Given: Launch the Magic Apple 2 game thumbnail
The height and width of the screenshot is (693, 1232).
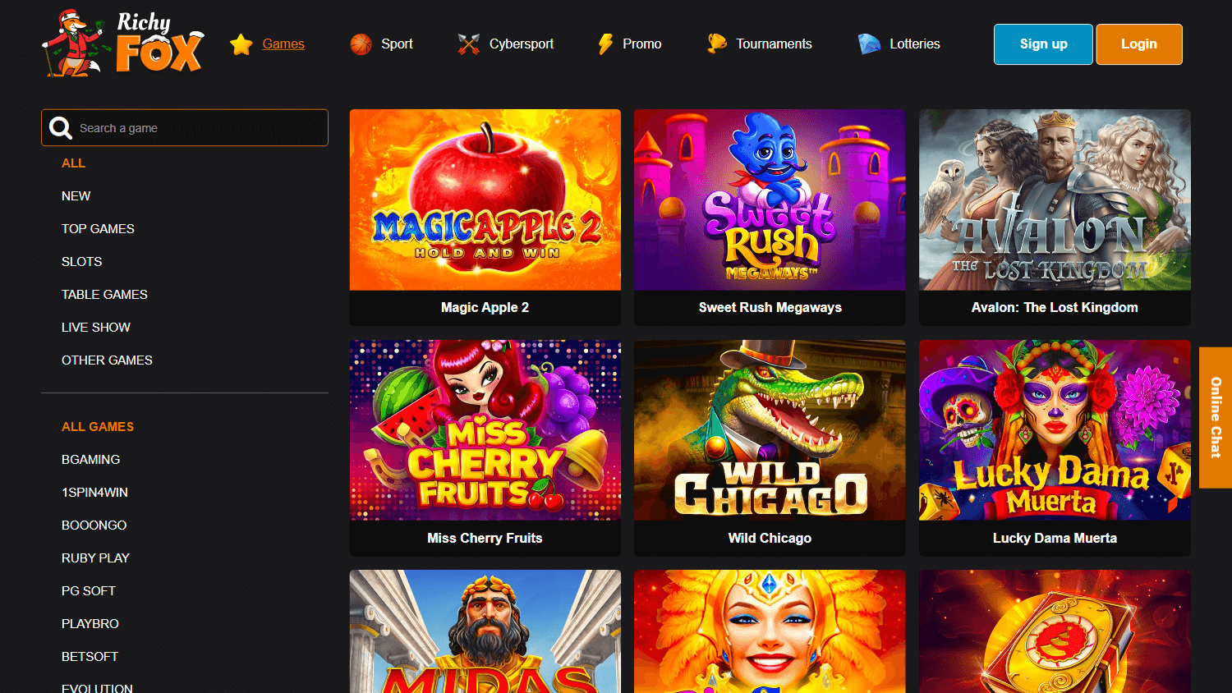Looking at the screenshot, I should [x=485, y=200].
